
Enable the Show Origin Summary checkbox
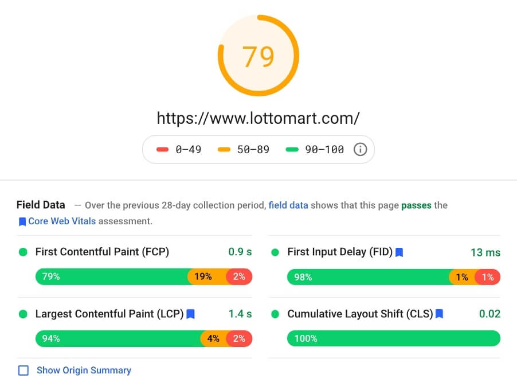(23, 371)
